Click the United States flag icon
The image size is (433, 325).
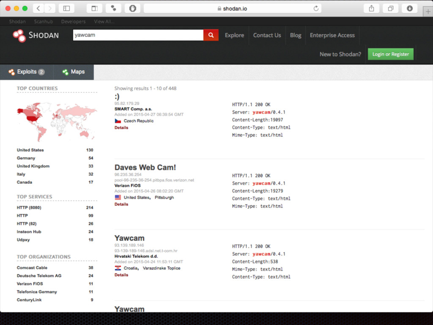pos(118,197)
